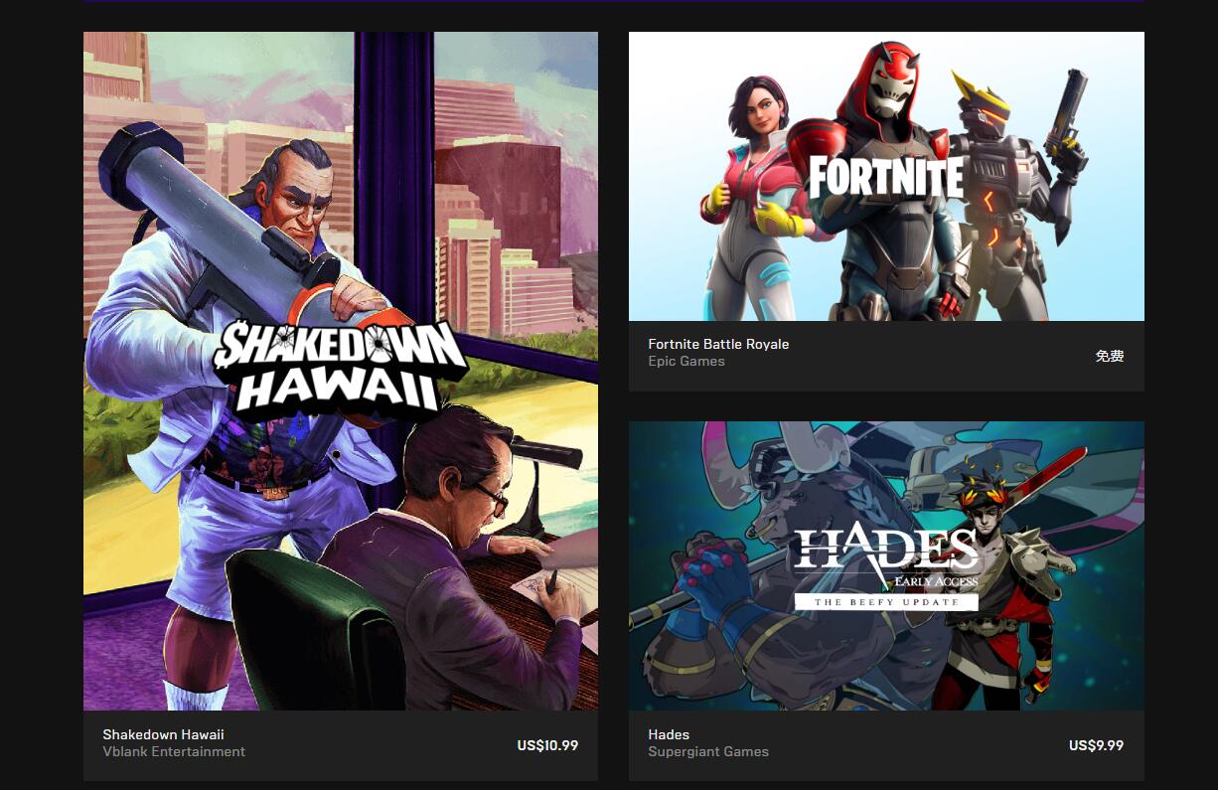Screen dimensions: 1218x790
Task: Click the FORTNITE logo on the banner
Action: tap(886, 178)
